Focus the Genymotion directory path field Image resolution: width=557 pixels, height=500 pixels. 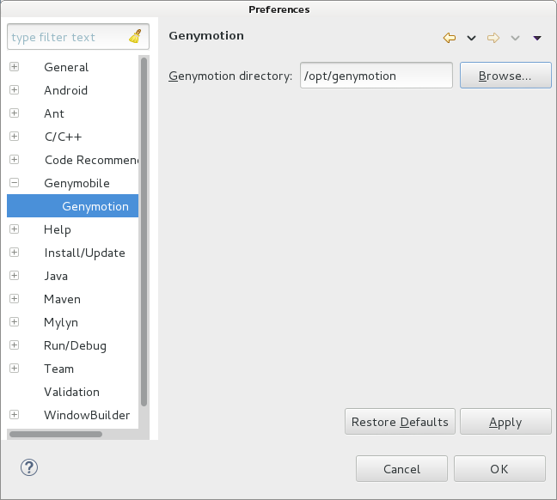click(x=376, y=76)
